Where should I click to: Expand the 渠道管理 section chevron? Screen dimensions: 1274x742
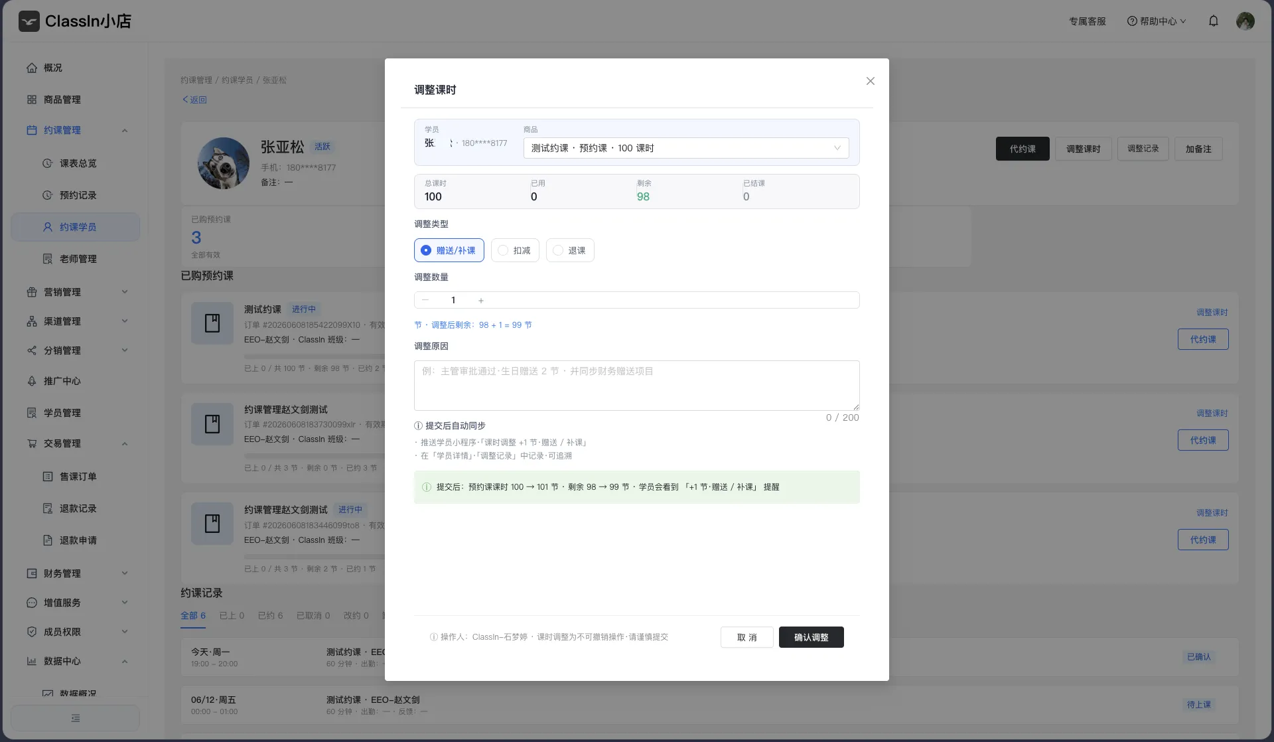pos(125,321)
